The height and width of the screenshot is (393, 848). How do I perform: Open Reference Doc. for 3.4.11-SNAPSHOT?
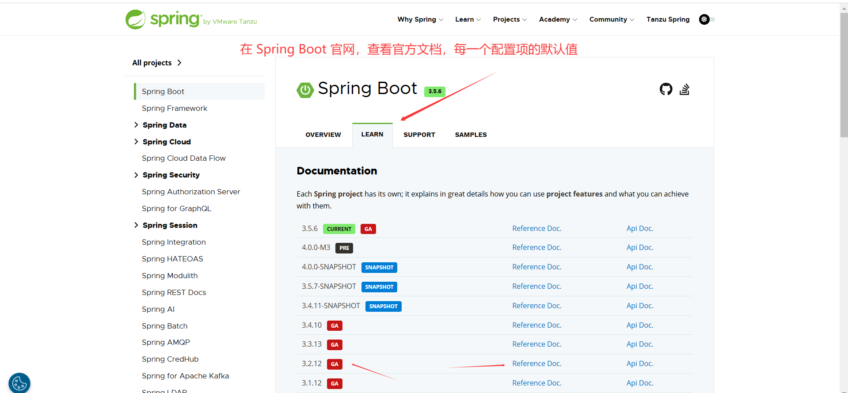(x=536, y=306)
